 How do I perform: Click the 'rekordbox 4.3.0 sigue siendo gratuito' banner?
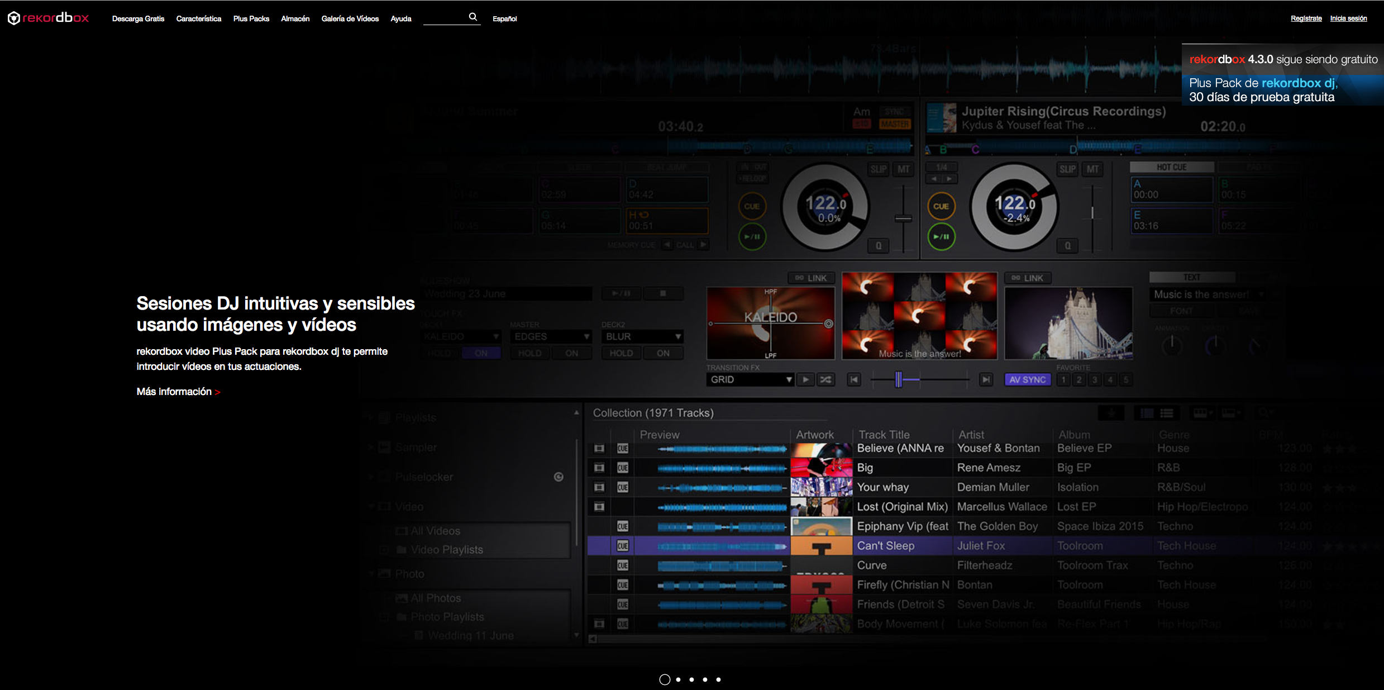tap(1283, 59)
